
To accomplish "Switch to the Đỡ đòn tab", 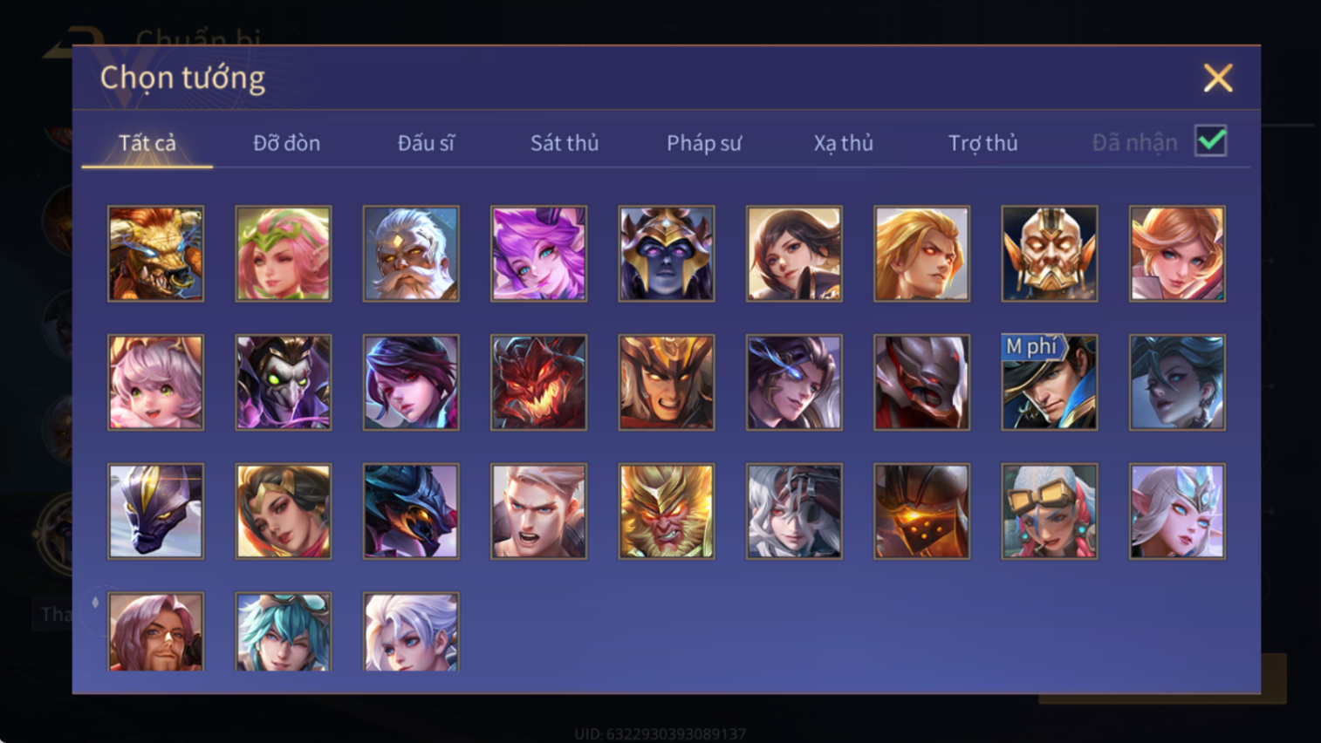I will tap(286, 143).
